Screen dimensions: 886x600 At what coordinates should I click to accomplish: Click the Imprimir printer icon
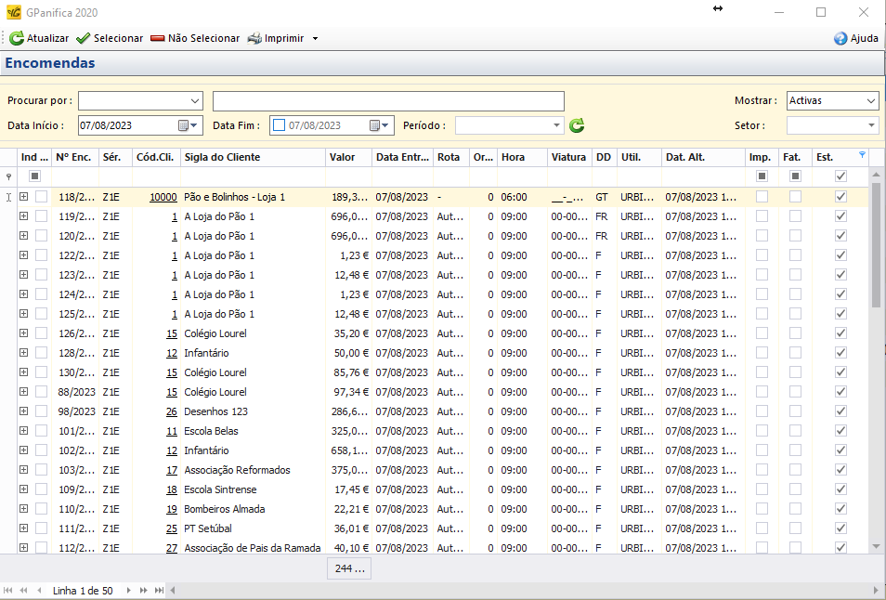(254, 38)
